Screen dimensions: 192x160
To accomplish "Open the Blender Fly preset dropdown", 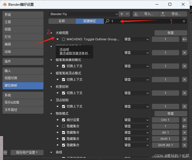I will pos(84,14).
